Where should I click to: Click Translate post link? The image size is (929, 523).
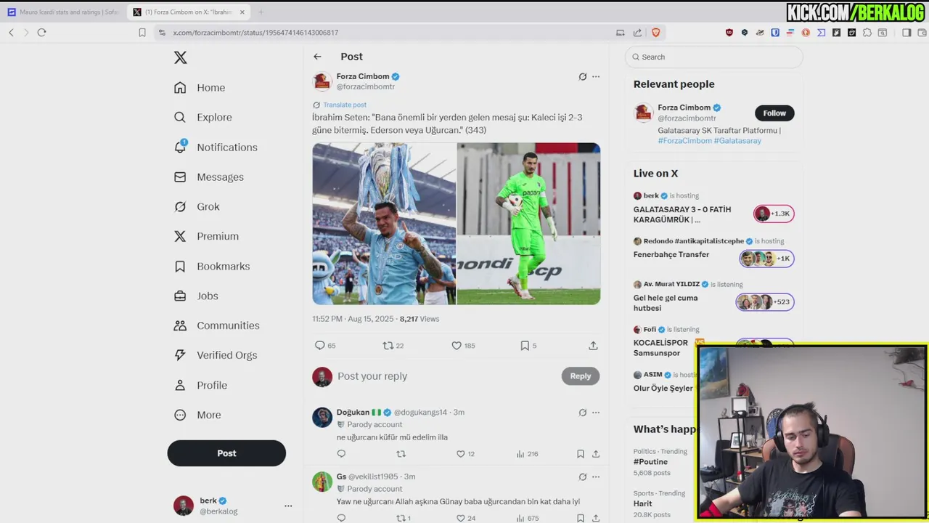(345, 105)
